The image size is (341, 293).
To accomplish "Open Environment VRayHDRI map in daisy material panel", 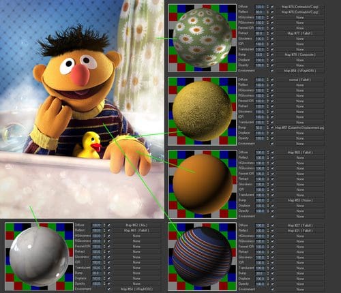I will coord(300,71).
